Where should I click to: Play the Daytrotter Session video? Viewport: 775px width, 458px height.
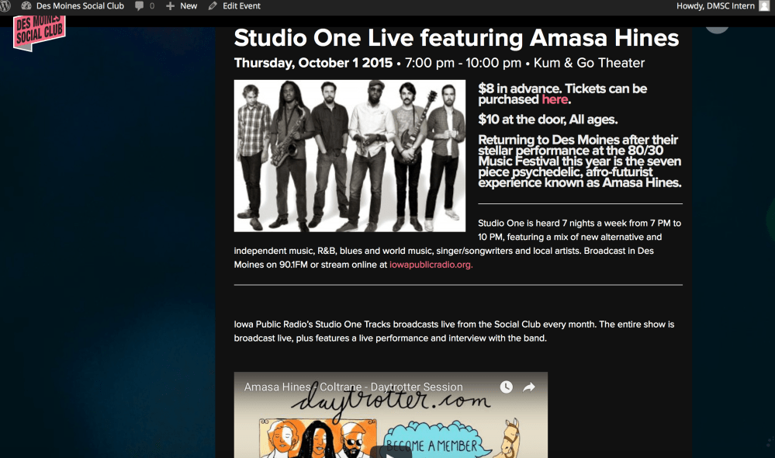[390, 452]
